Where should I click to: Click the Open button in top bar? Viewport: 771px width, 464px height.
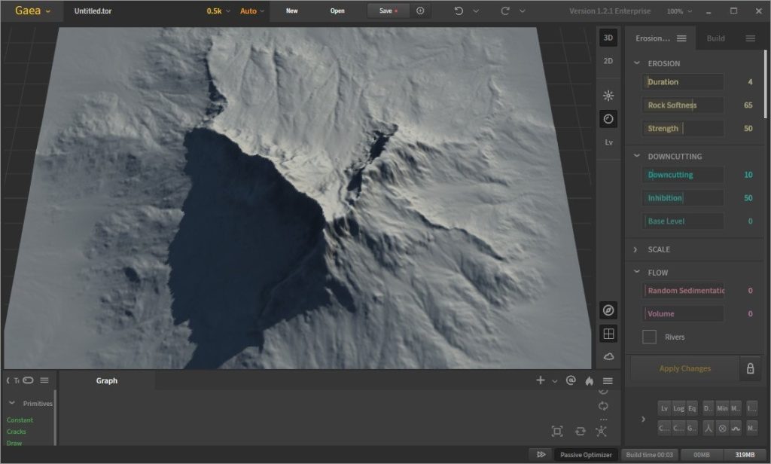(337, 11)
